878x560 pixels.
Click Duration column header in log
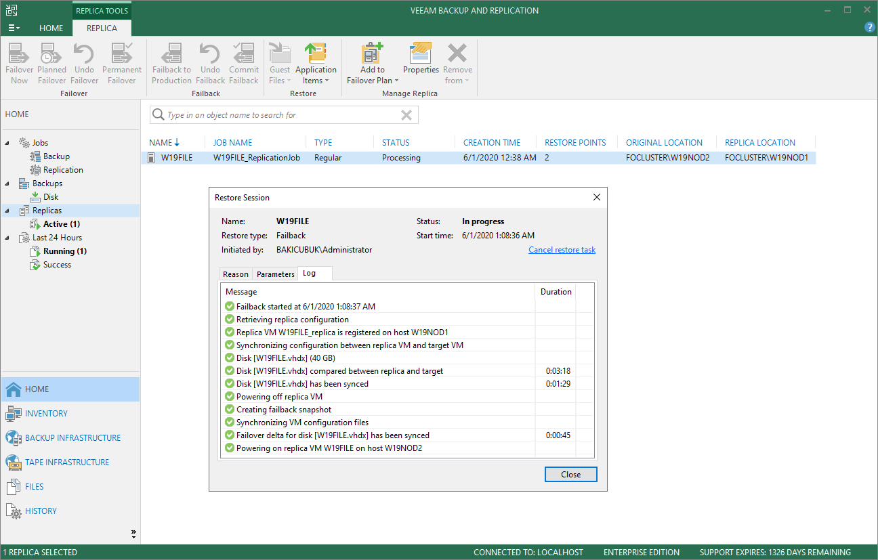(x=556, y=292)
